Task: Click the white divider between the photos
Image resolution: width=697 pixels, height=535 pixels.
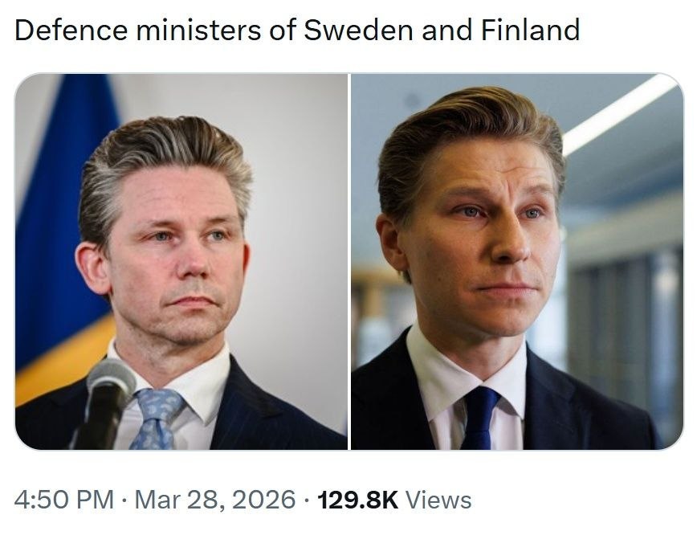Action: coord(349,262)
